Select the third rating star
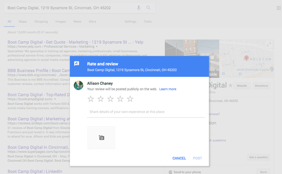This screenshot has height=174, width=282. click(x=111, y=99)
